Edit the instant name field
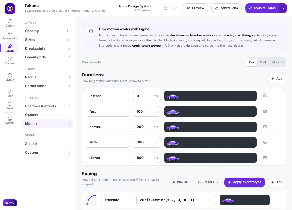 click(107, 96)
